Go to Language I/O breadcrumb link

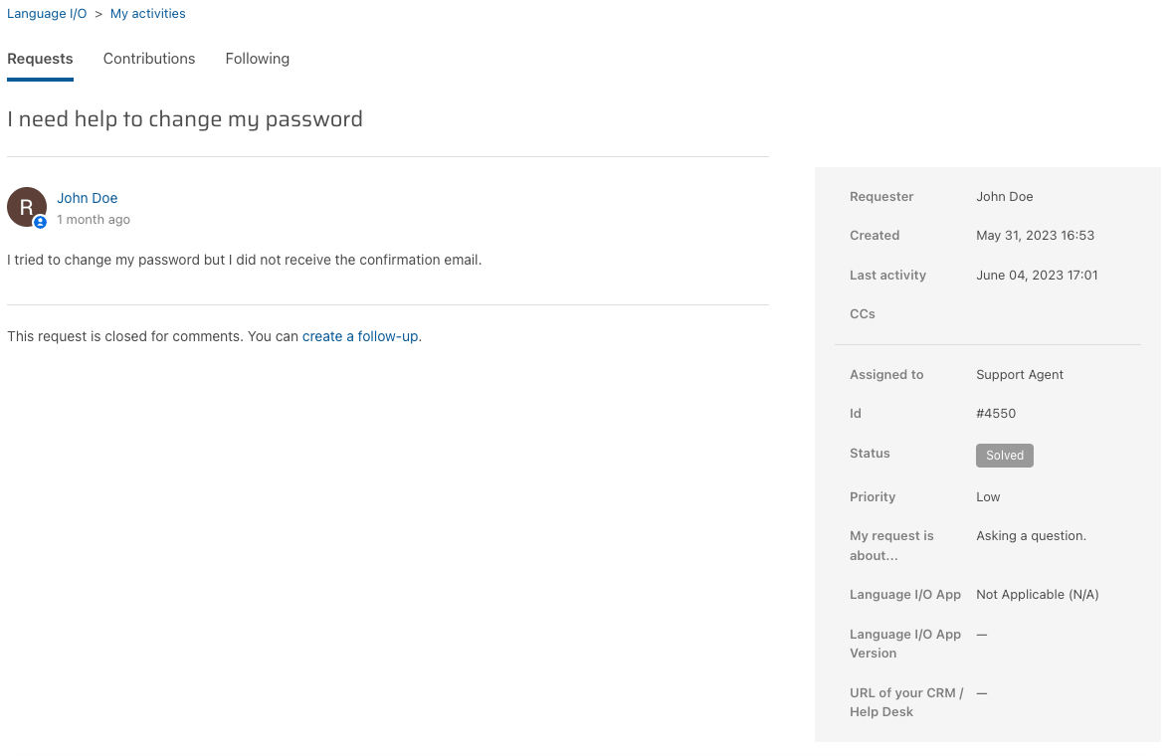tap(47, 14)
